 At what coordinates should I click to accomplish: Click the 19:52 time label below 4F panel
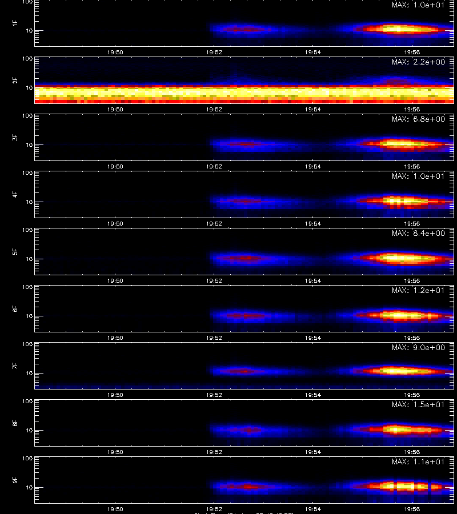click(x=214, y=223)
